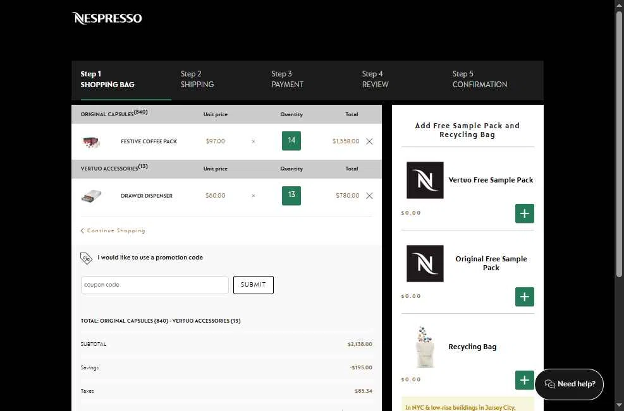
Task: Click Festive Coffee Pack $97.00 unit price
Action: click(216, 141)
